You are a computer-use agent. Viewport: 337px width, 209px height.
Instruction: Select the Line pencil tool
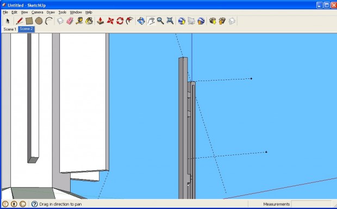click(x=20, y=21)
